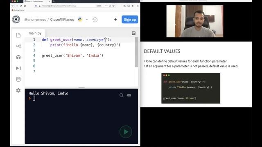Open the Packages cube icon

18,57
